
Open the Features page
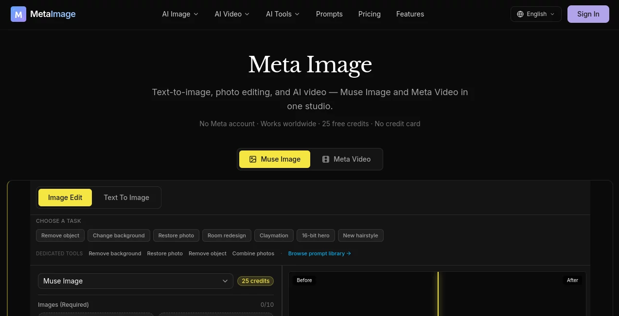[x=410, y=14]
